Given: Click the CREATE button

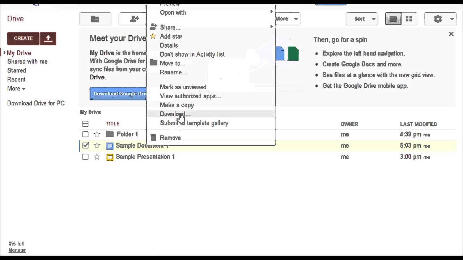Looking at the screenshot, I should coord(24,39).
